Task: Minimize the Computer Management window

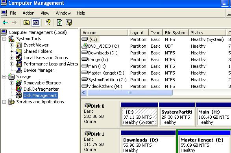Action: pyautogui.click(x=224, y=4)
